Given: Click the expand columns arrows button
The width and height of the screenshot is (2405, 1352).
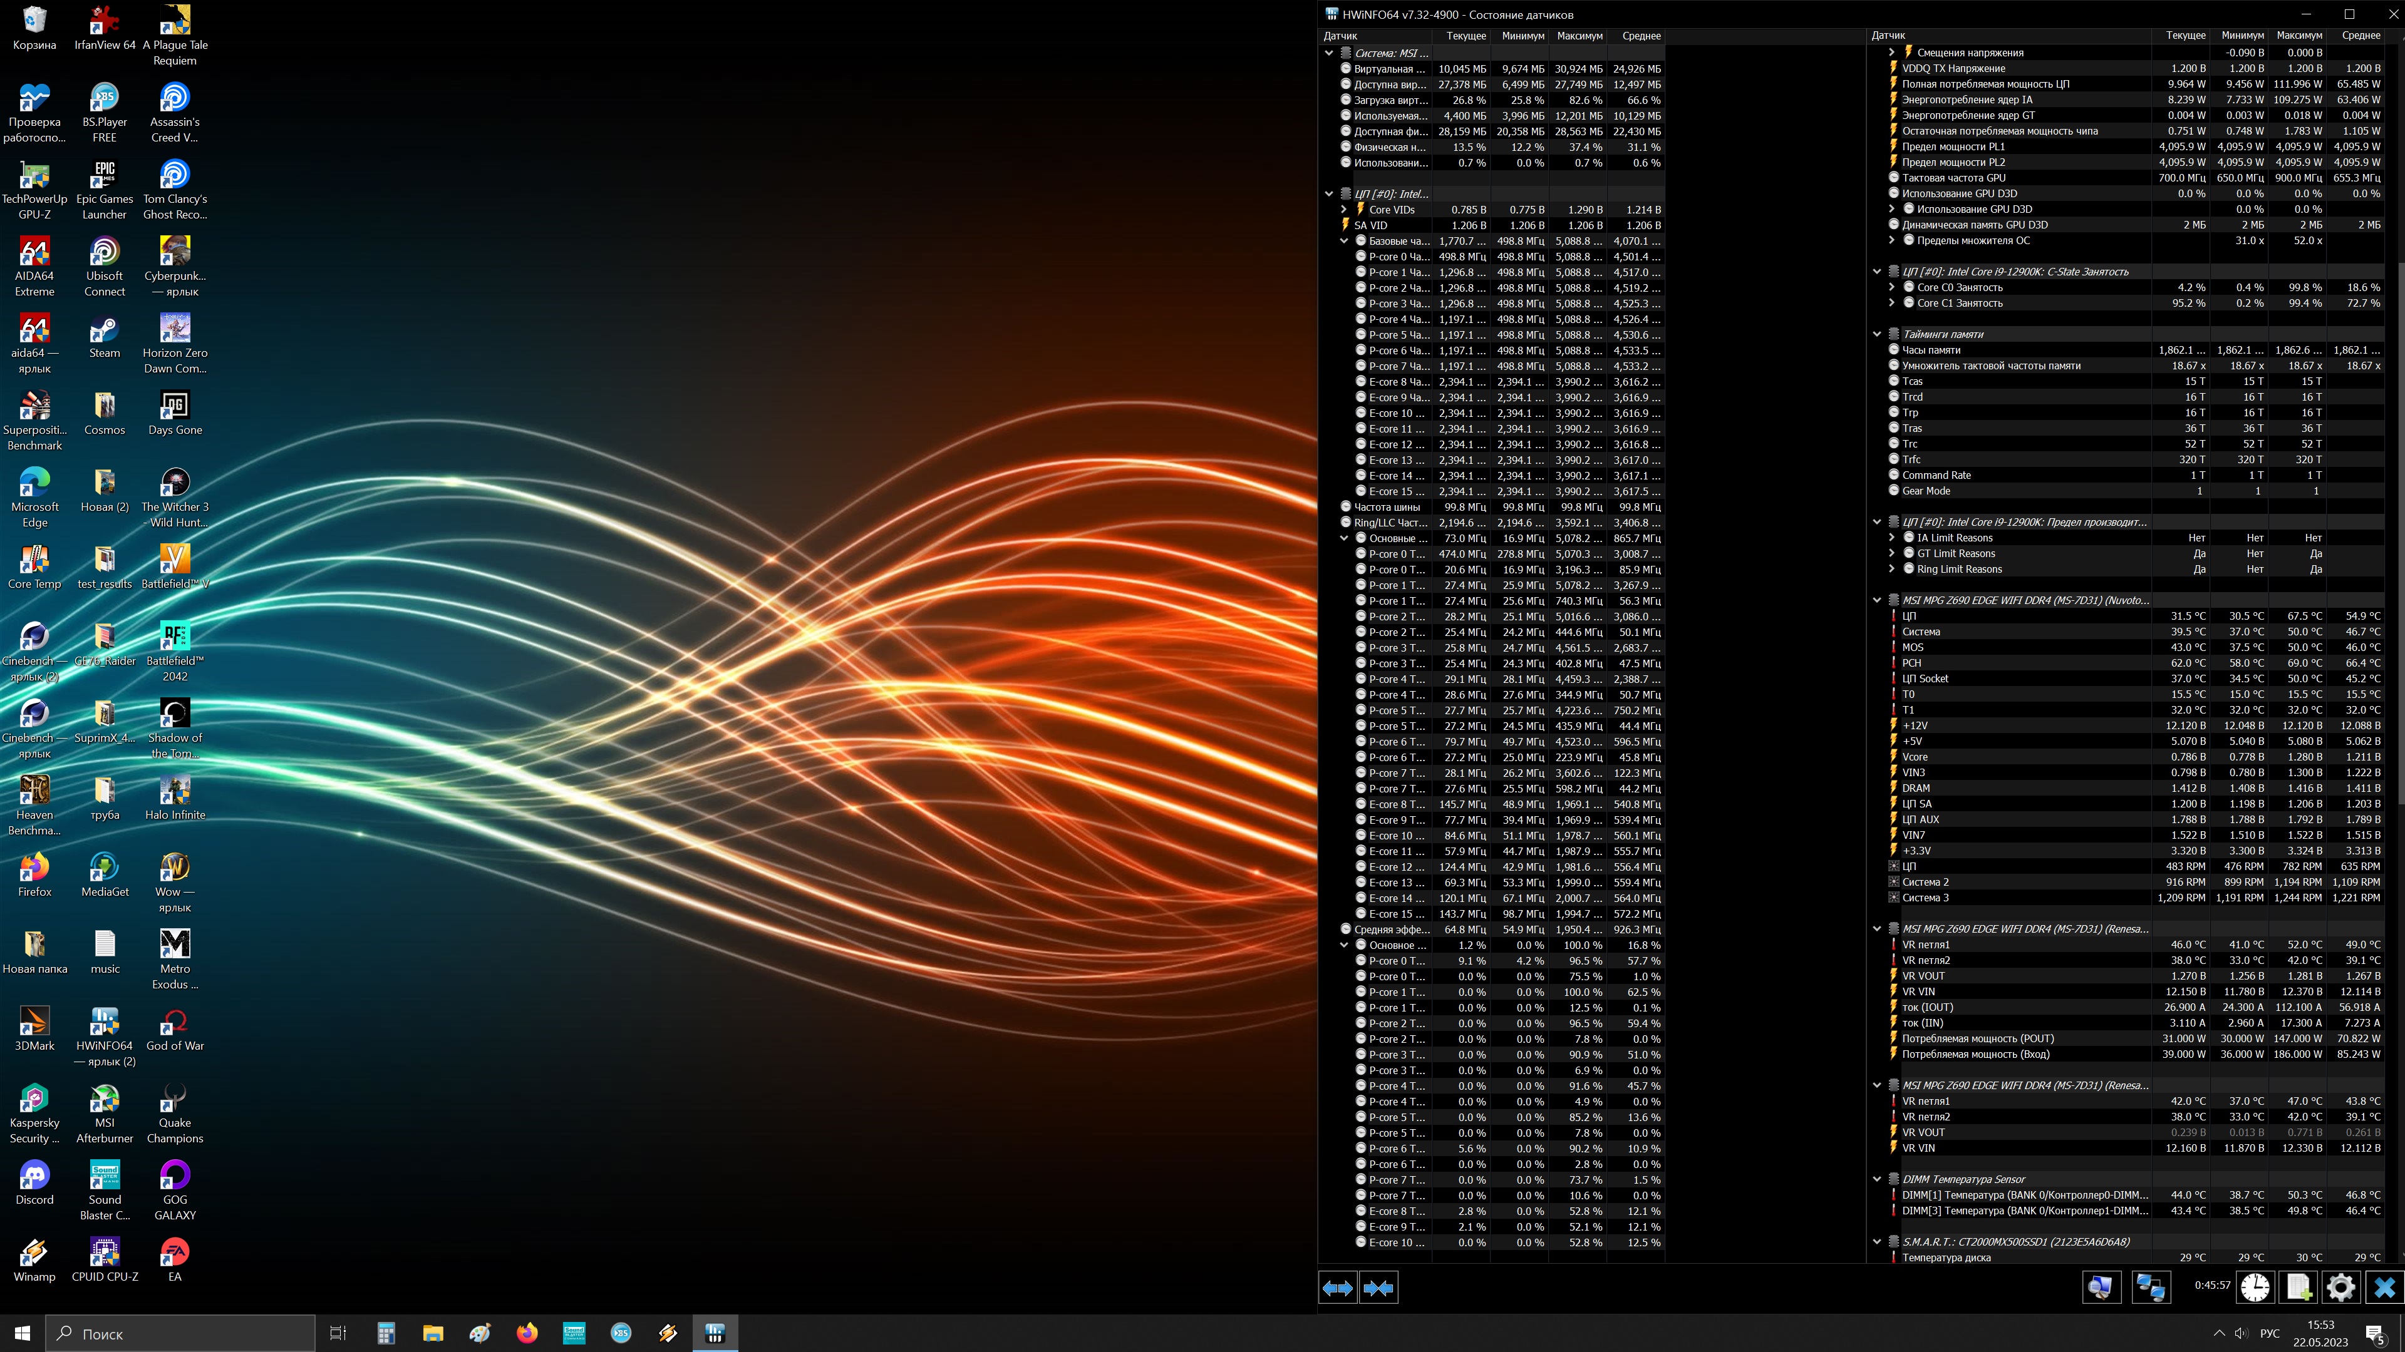Looking at the screenshot, I should (x=1337, y=1288).
